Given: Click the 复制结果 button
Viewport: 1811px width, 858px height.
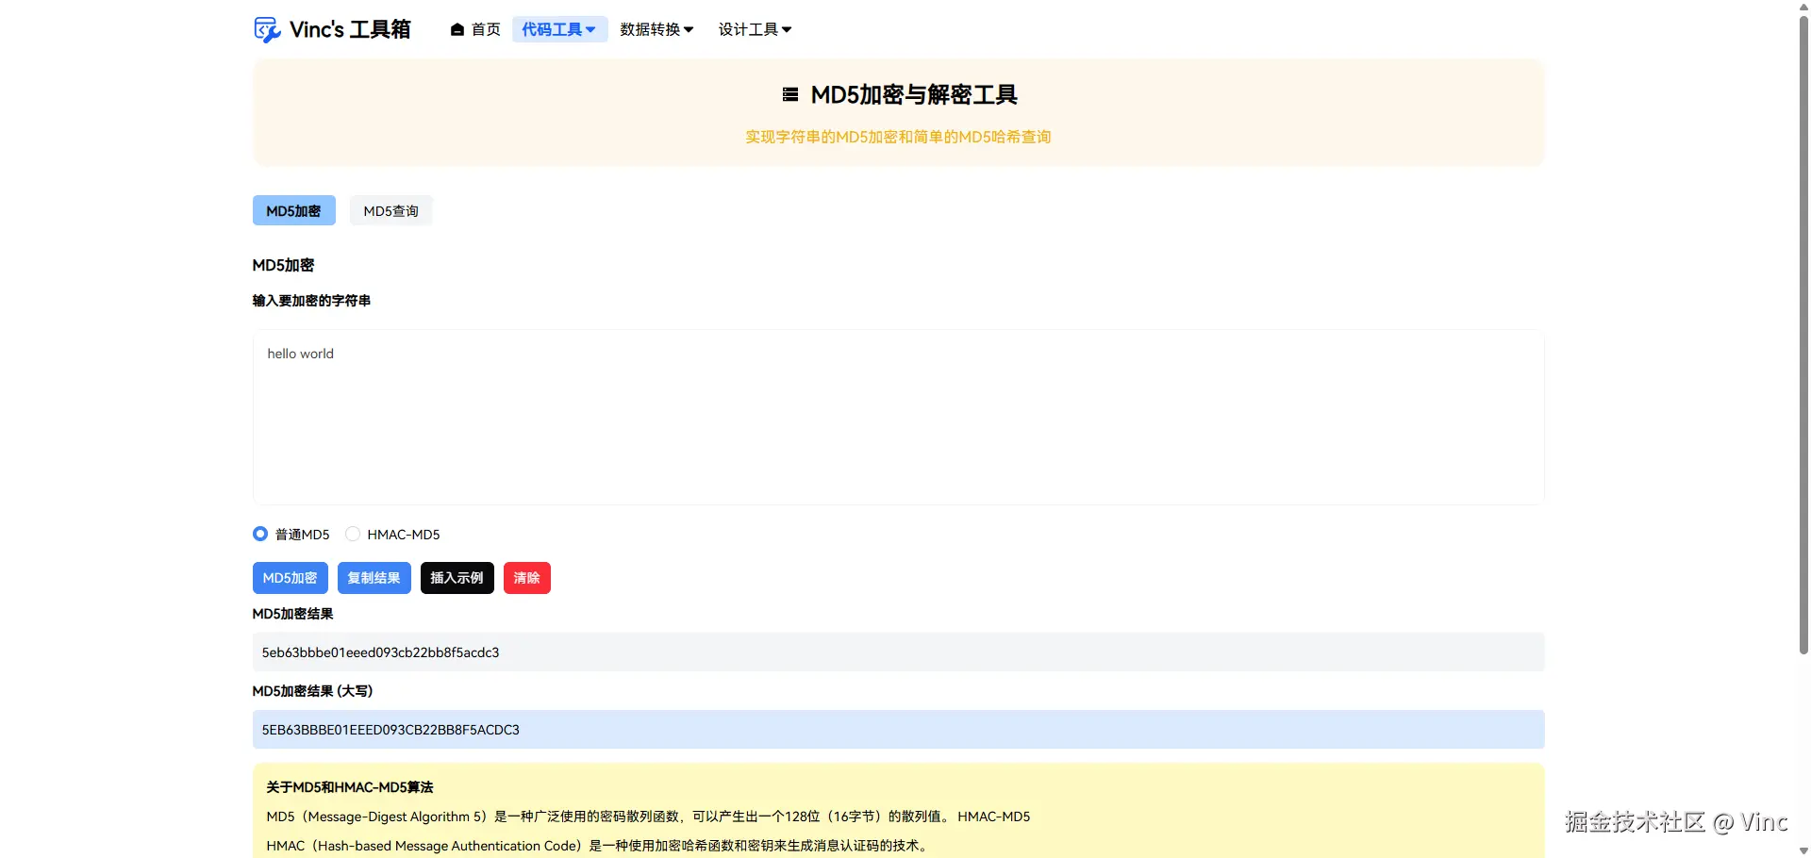Looking at the screenshot, I should coord(374,578).
